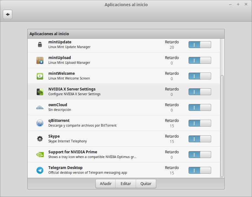This screenshot has width=252, height=197.
Task: Click 'Shows a tray icon when a compatible' description
Action: coord(92,157)
